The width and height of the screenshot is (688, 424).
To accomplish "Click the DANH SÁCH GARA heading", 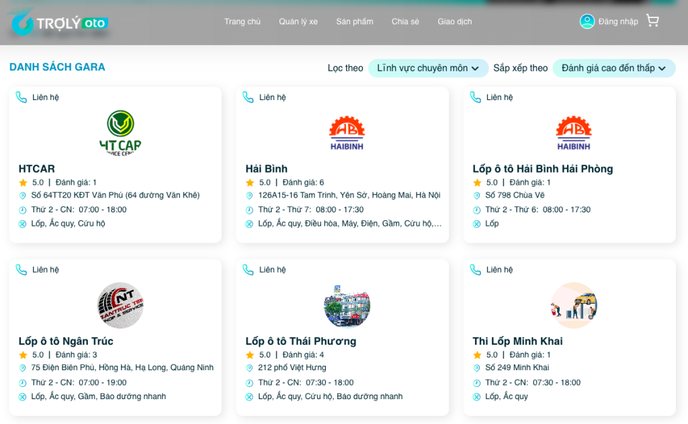I will tap(57, 67).
